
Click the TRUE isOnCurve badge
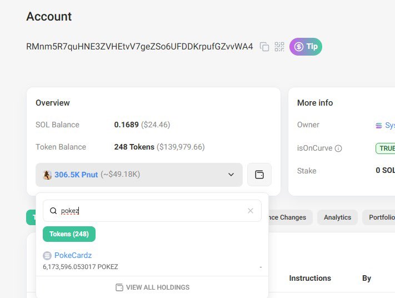386,148
